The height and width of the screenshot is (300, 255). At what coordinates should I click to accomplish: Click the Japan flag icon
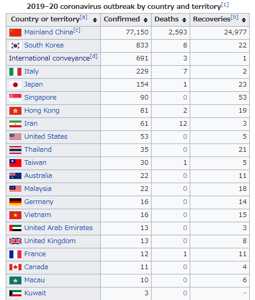coord(15,85)
